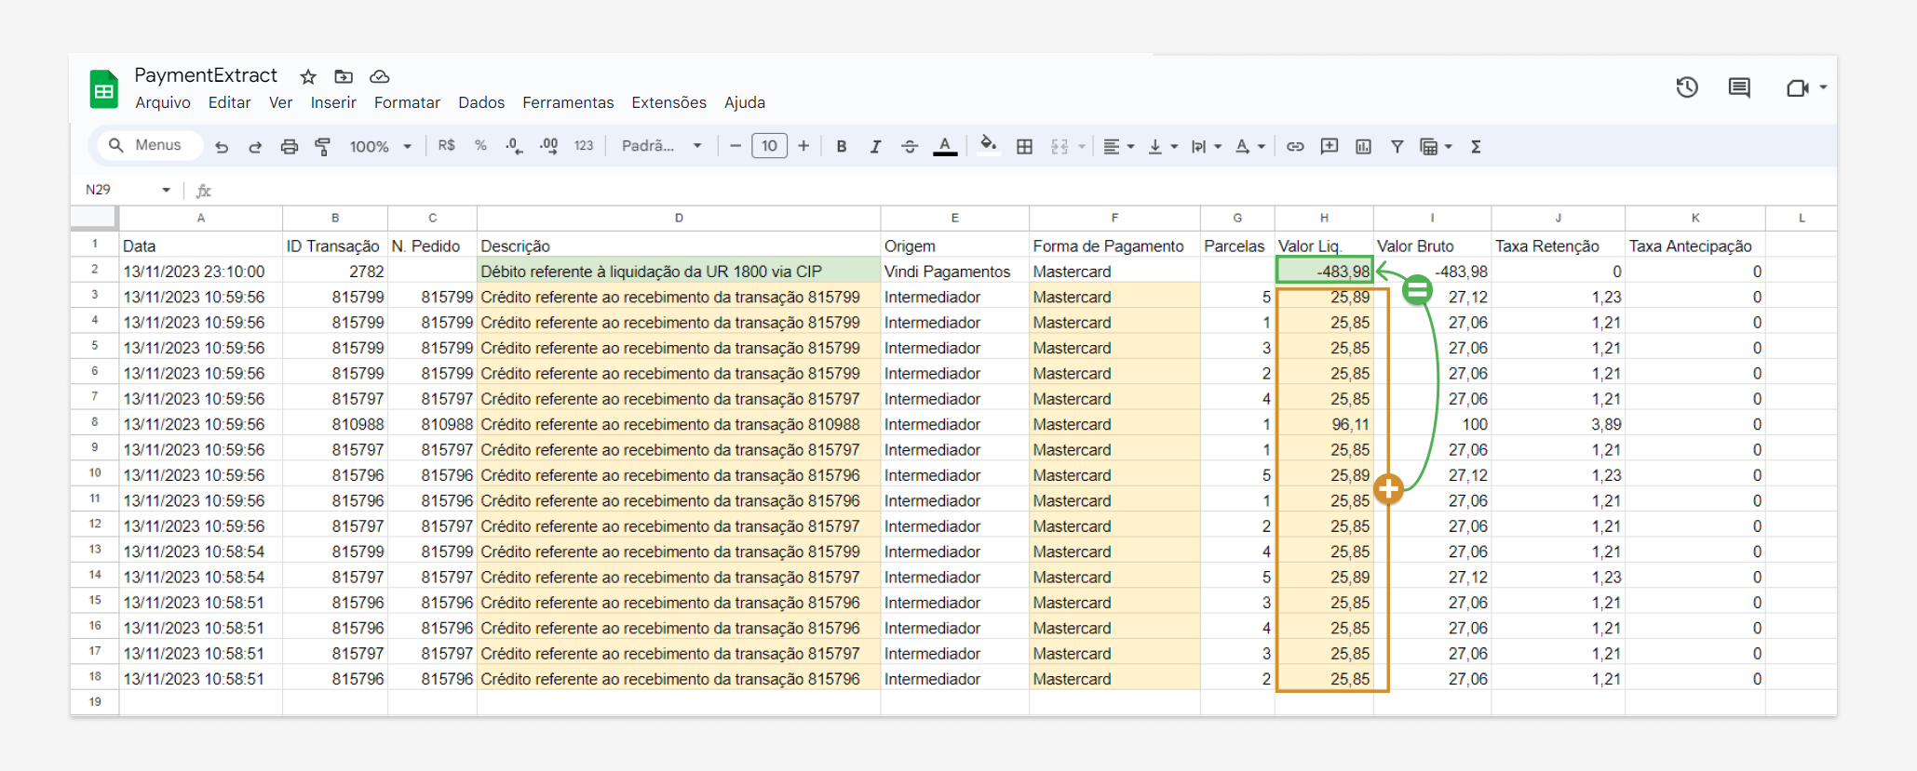Open the Ajuda menu
1917x771 pixels.
pyautogui.click(x=745, y=102)
